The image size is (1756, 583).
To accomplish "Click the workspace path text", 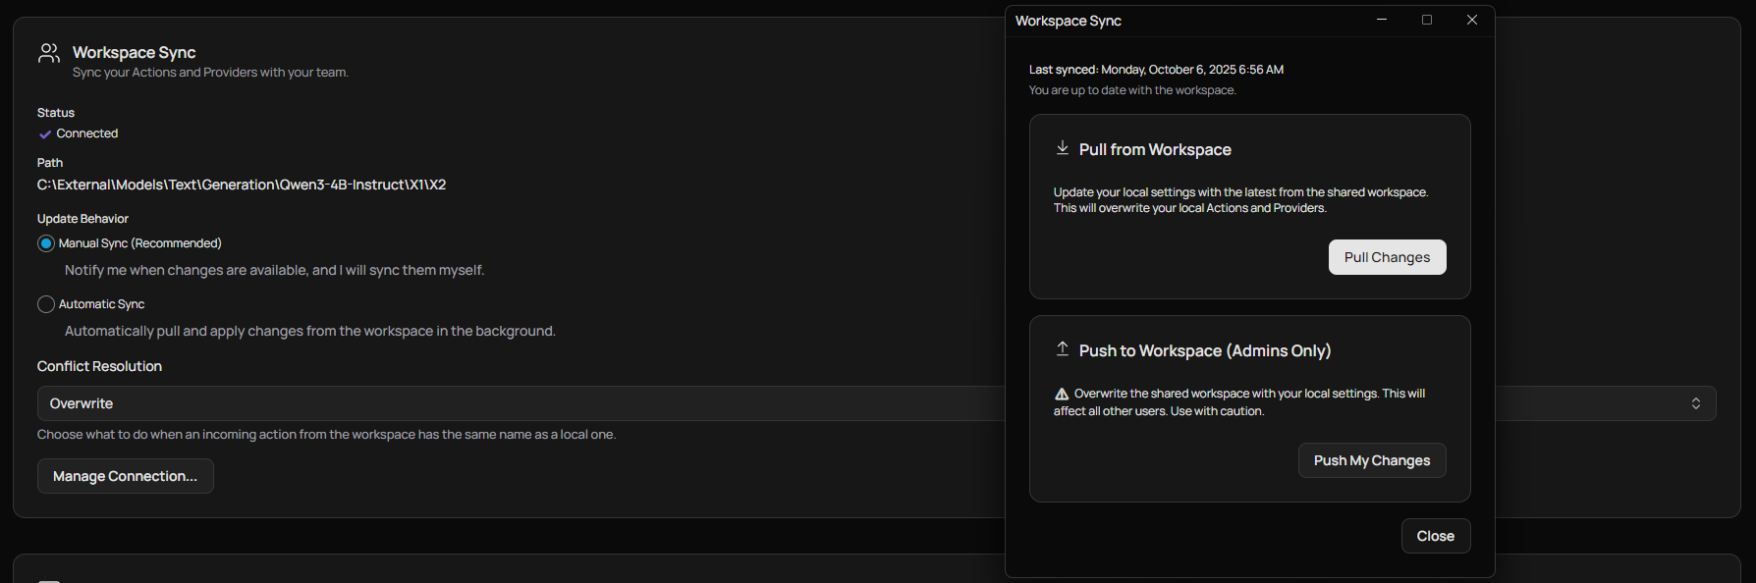I will tap(242, 184).
